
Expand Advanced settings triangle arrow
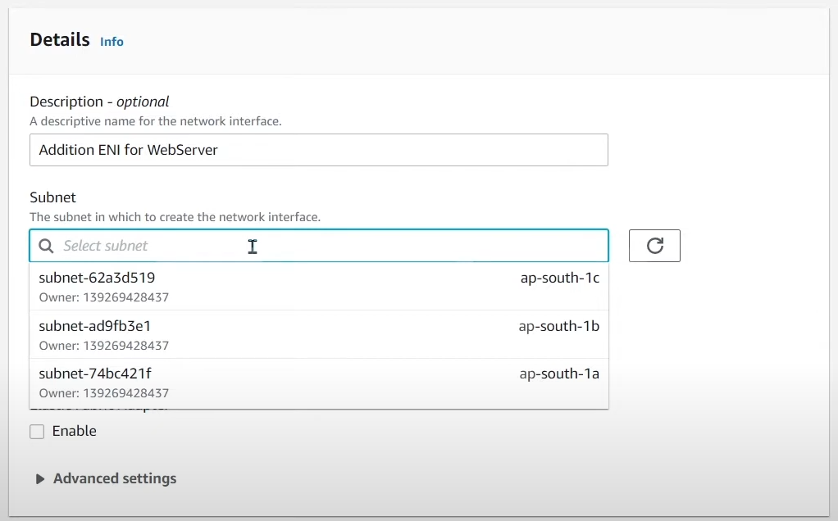click(39, 479)
